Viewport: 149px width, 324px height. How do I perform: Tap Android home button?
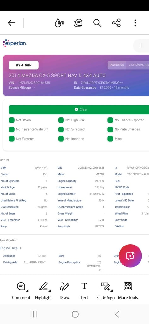tap(75, 314)
